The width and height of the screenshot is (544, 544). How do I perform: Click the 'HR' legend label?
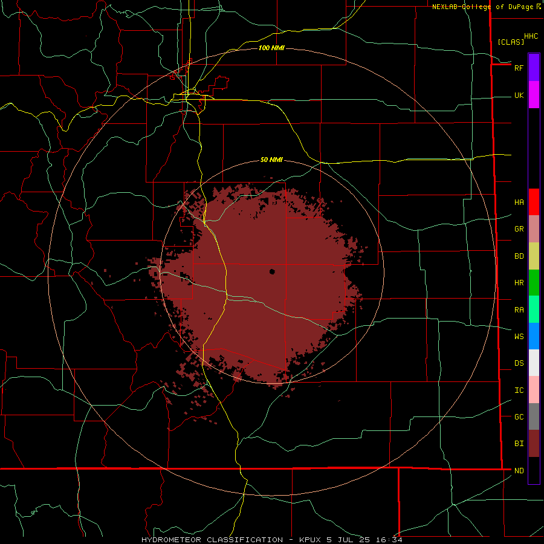pyautogui.click(x=519, y=283)
